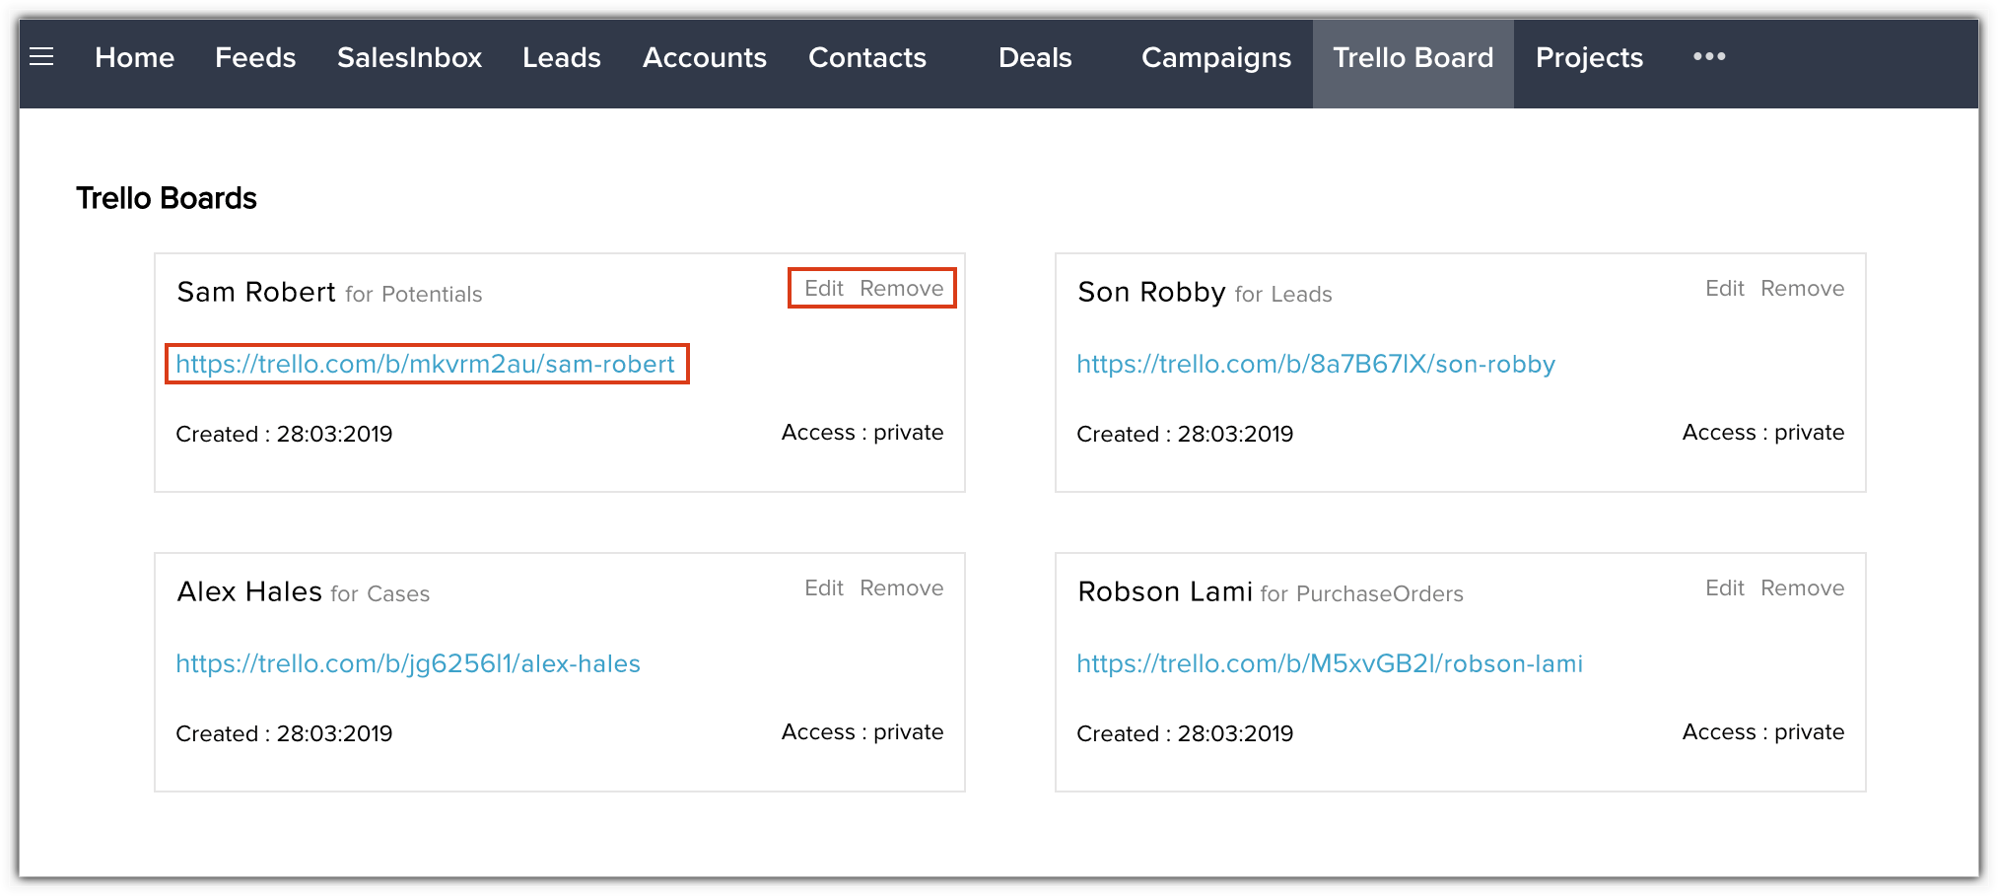Navigate to the Accounts tab

coord(704,58)
